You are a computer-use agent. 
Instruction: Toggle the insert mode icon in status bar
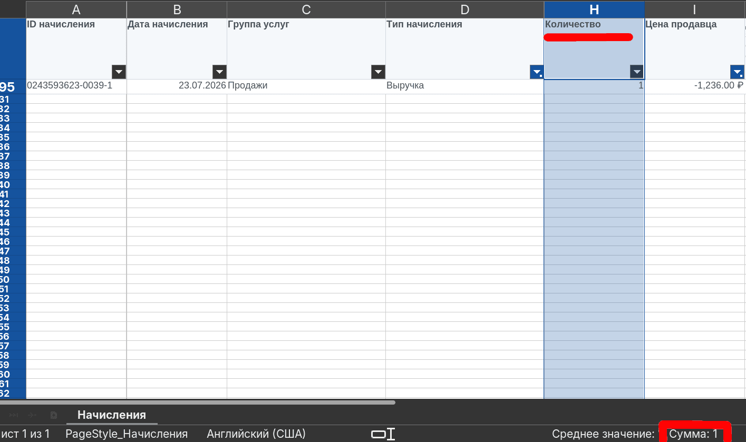[x=383, y=434]
